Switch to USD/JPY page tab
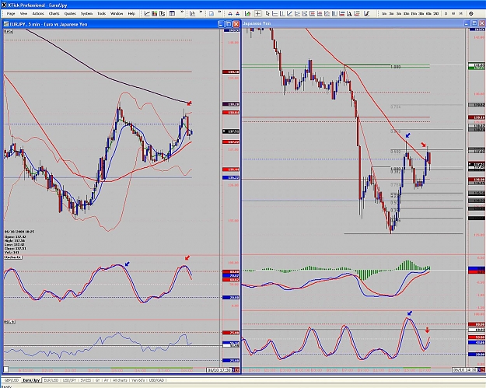This screenshot has height=388, width=486. tap(69, 380)
